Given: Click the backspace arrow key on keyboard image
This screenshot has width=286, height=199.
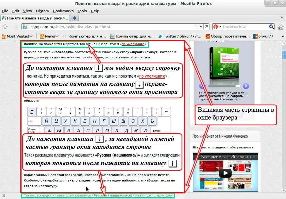Looking at the screenshot, I should (x=166, y=112).
